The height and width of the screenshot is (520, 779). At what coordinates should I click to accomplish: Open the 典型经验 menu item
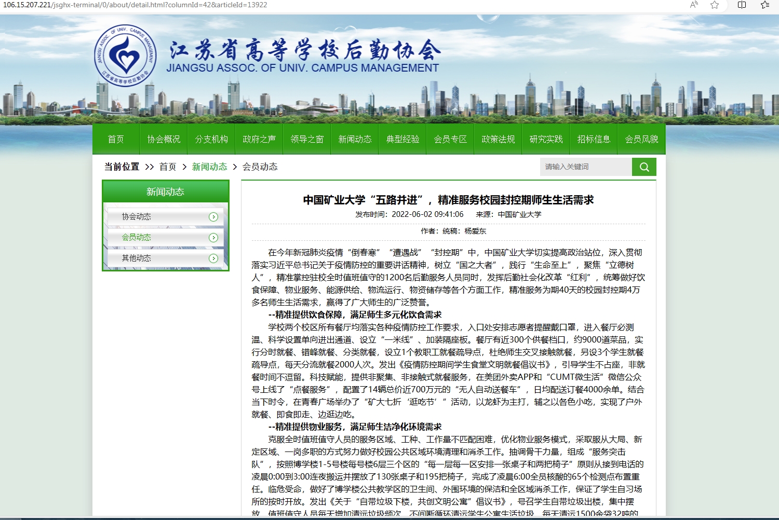click(402, 139)
